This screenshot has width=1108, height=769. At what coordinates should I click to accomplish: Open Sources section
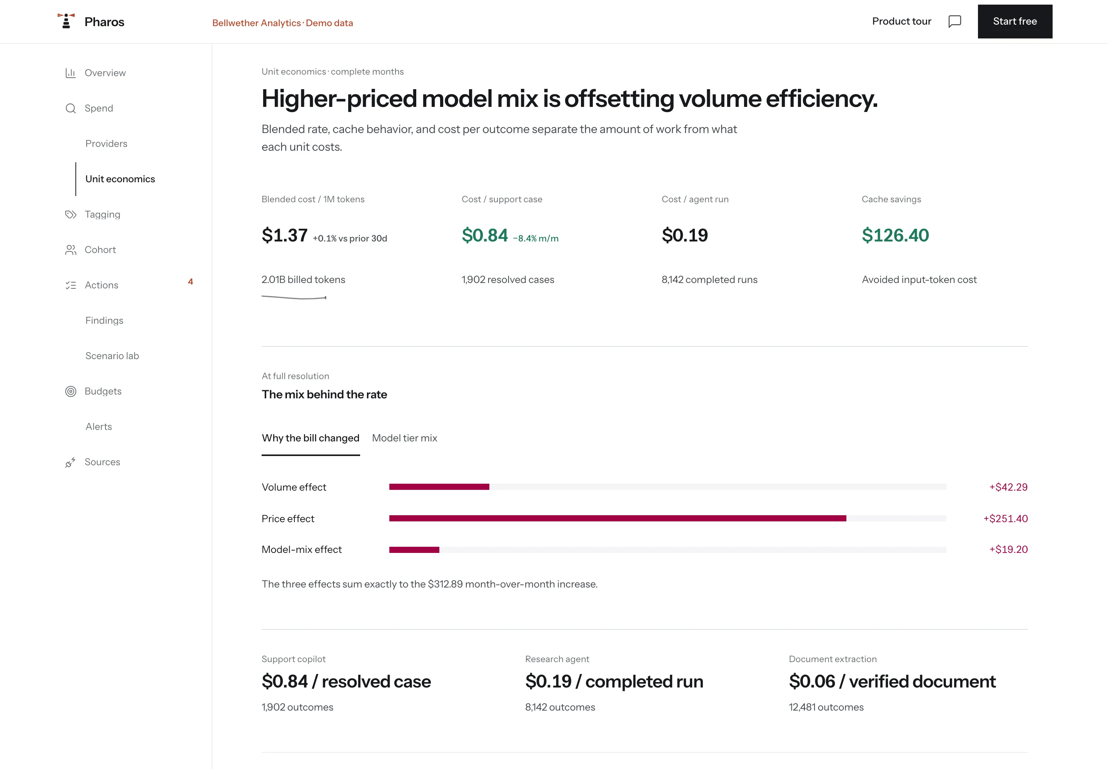(x=102, y=462)
